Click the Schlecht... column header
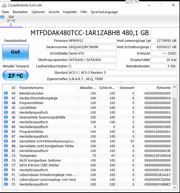This screenshot has width=180, height=193. pos(107,88)
